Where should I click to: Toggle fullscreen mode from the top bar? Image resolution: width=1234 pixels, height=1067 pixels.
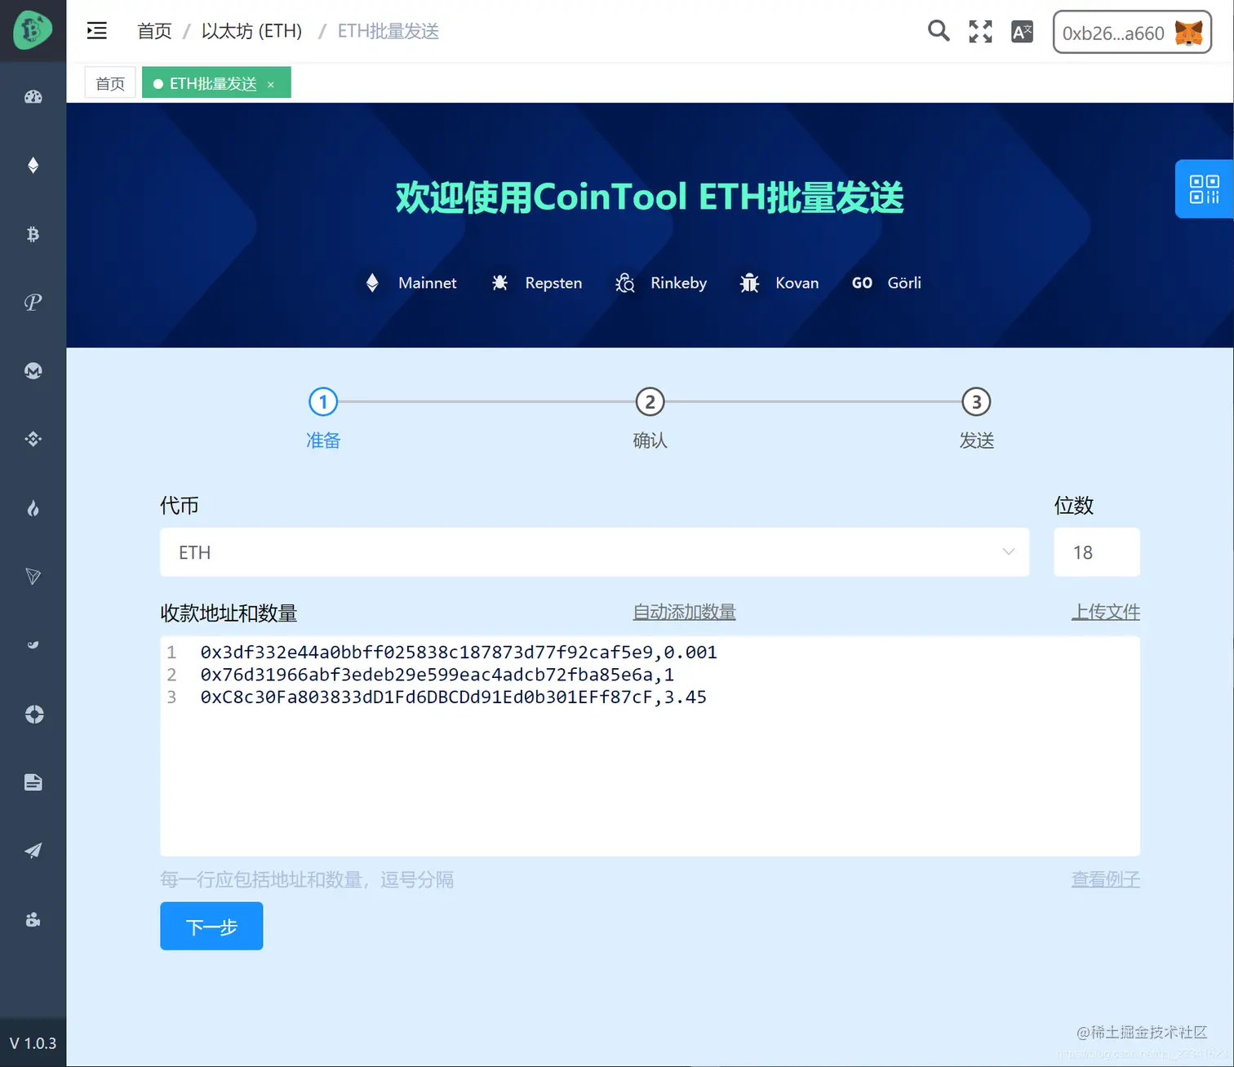click(x=979, y=31)
